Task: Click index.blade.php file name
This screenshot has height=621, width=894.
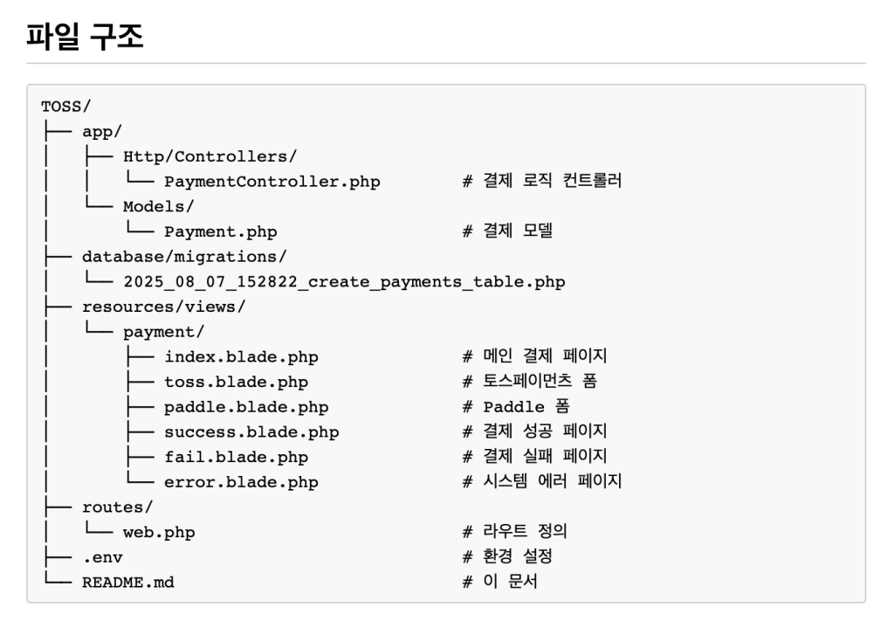Action: pyautogui.click(x=241, y=357)
